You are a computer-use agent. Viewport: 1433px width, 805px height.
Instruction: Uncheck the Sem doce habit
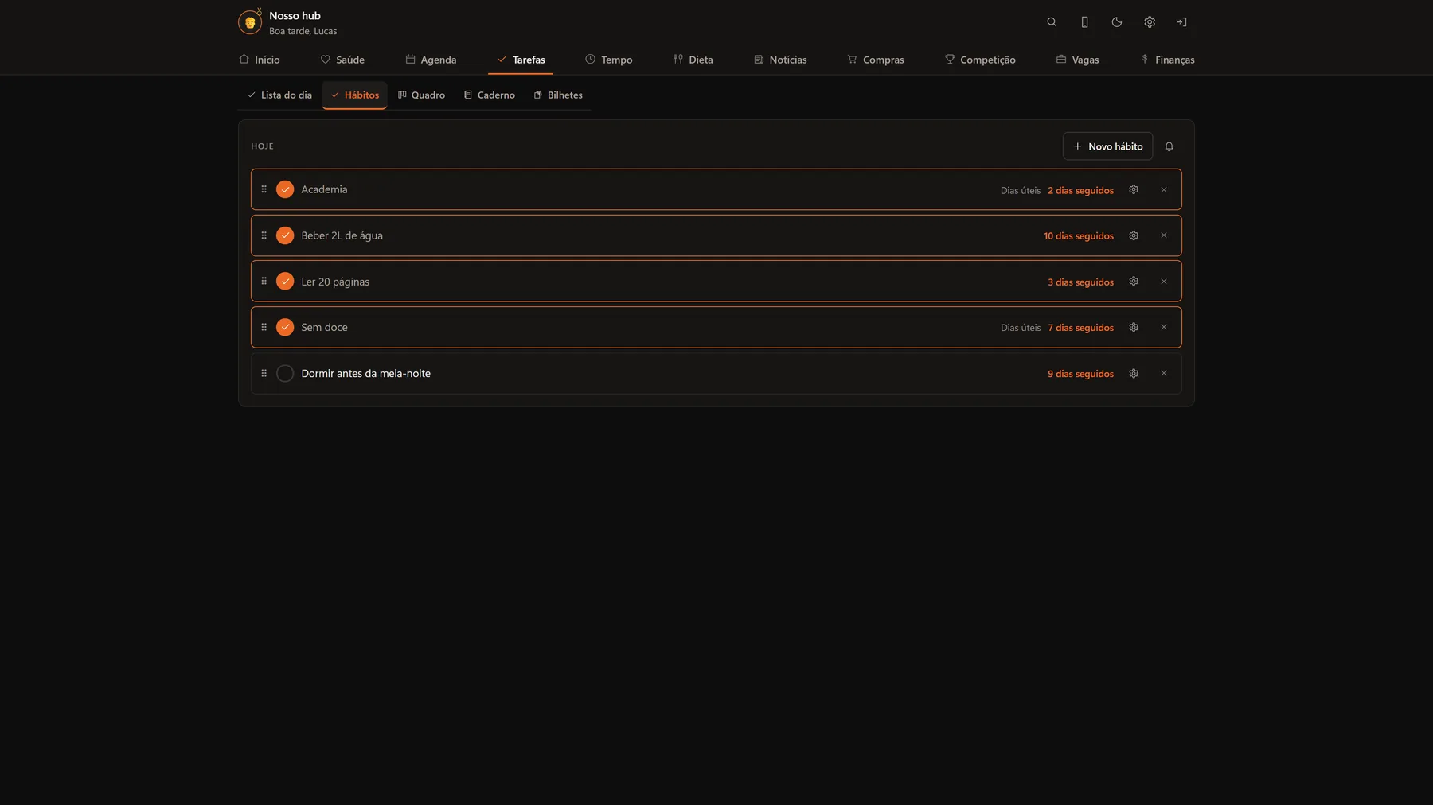coord(285,327)
